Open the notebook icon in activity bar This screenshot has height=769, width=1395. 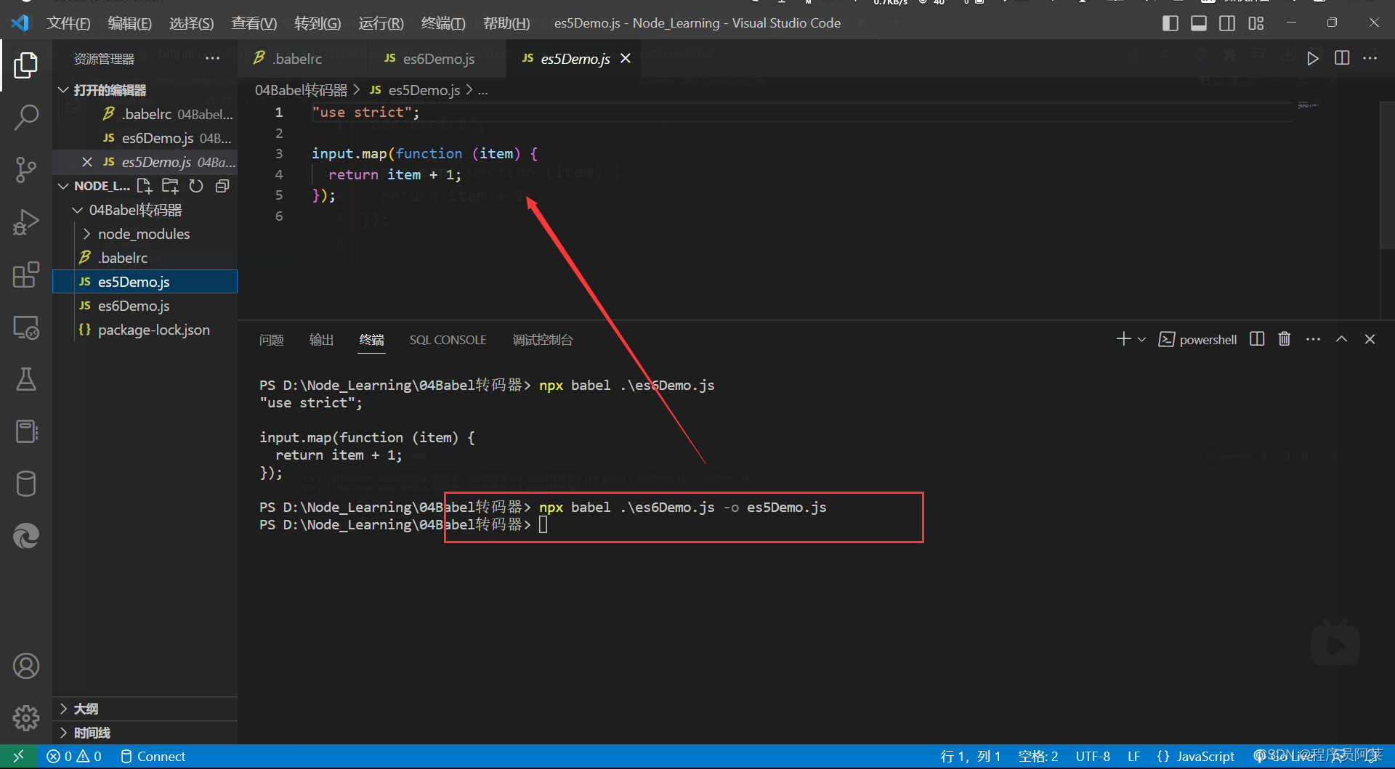coord(26,431)
